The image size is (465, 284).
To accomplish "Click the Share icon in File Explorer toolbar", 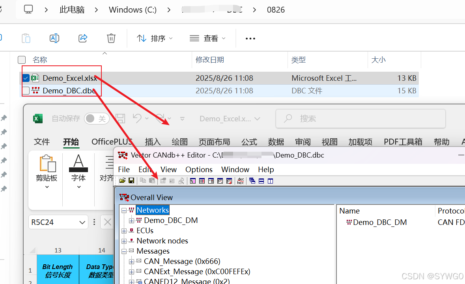I will (x=83, y=38).
